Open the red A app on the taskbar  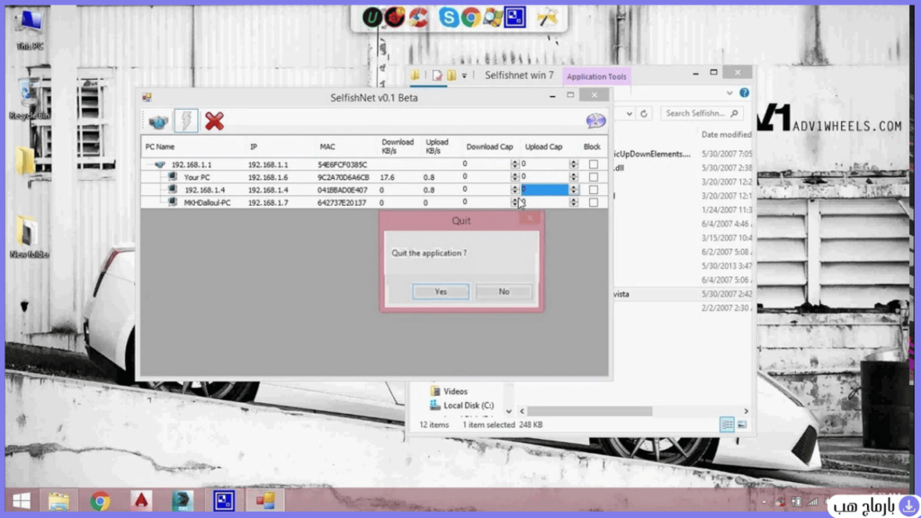141,501
